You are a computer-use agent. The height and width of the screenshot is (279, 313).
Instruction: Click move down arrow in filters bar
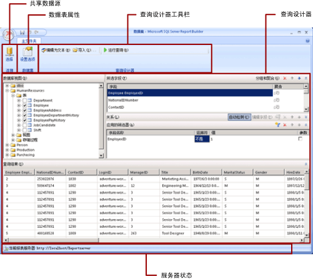click(299, 125)
